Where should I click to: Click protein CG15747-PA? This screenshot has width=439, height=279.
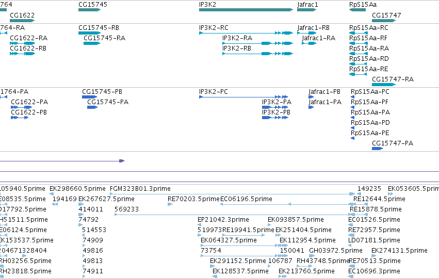click(x=393, y=143)
